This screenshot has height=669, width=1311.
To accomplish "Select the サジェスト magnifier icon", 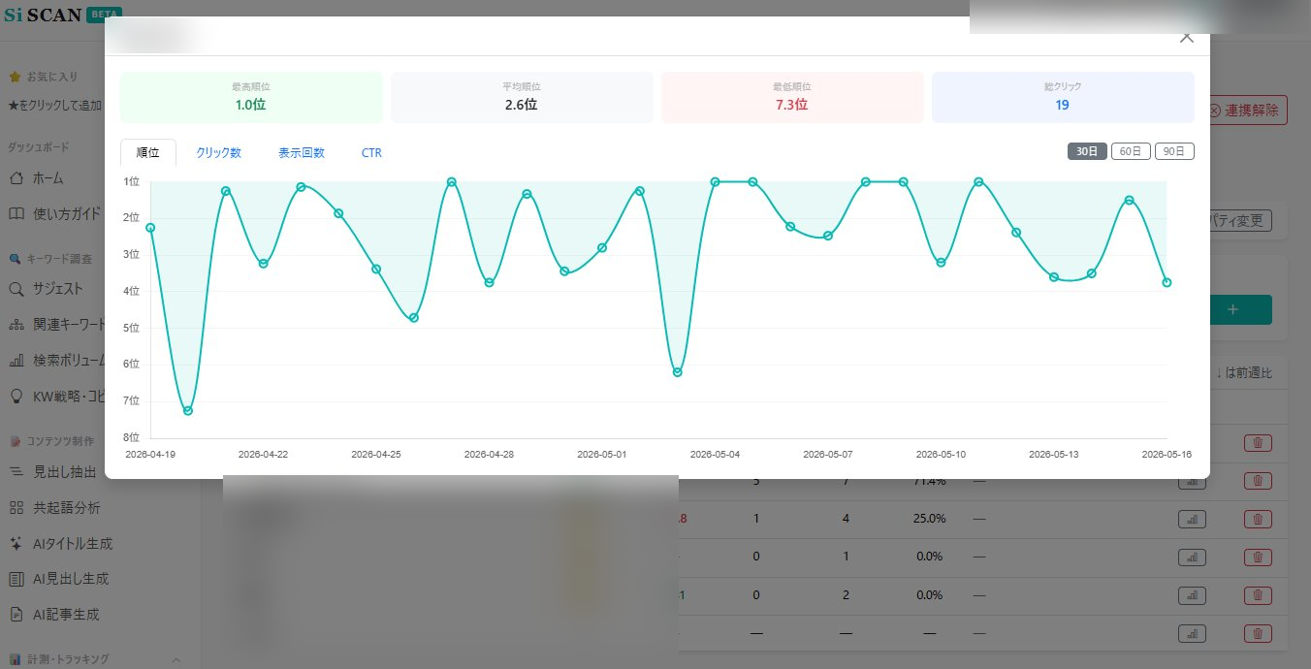I will (x=16, y=289).
